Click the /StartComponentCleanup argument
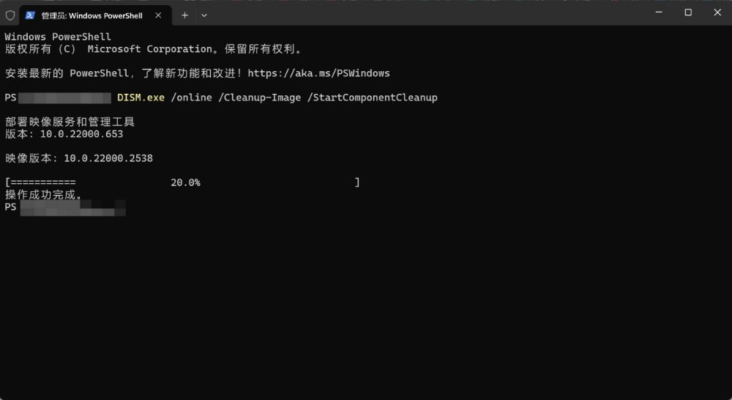The height and width of the screenshot is (400, 732). pyautogui.click(x=375, y=97)
